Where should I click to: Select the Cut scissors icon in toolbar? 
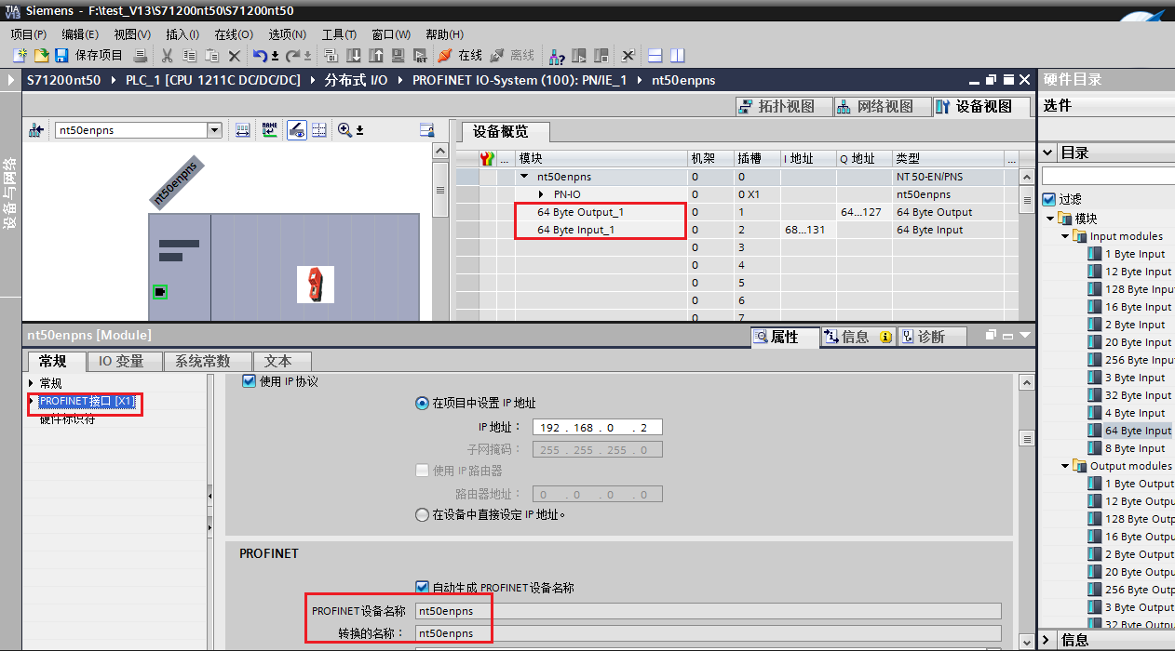click(166, 55)
